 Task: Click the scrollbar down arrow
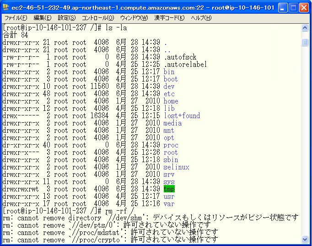305,239
